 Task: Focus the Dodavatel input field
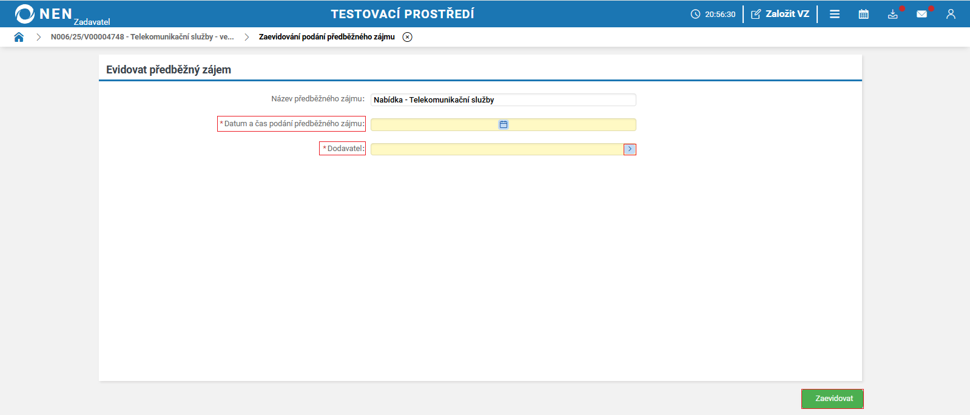pos(497,149)
